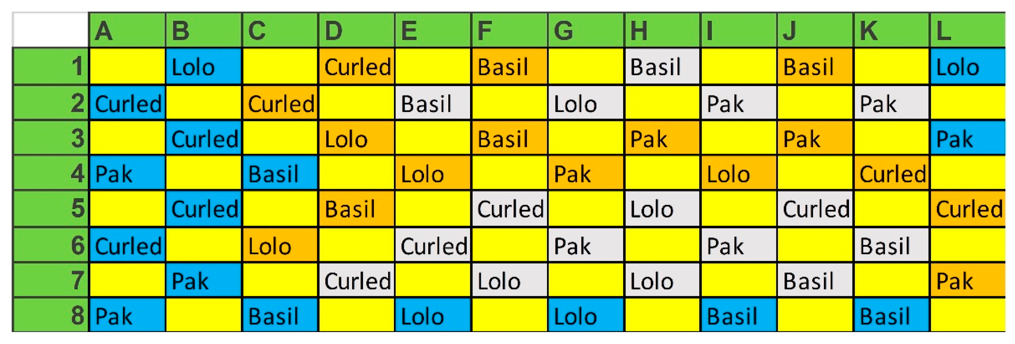Click the blue Pak cell in B7
Viewport: 1015px width, 344px height.
pyautogui.click(x=204, y=280)
